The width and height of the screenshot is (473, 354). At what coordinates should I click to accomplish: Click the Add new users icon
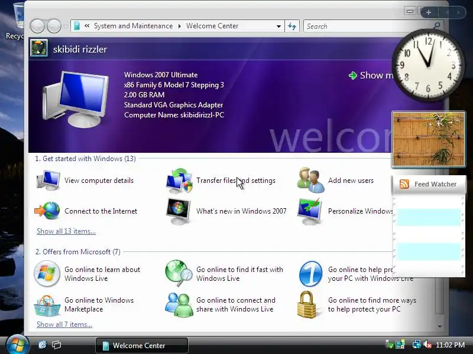(311, 180)
